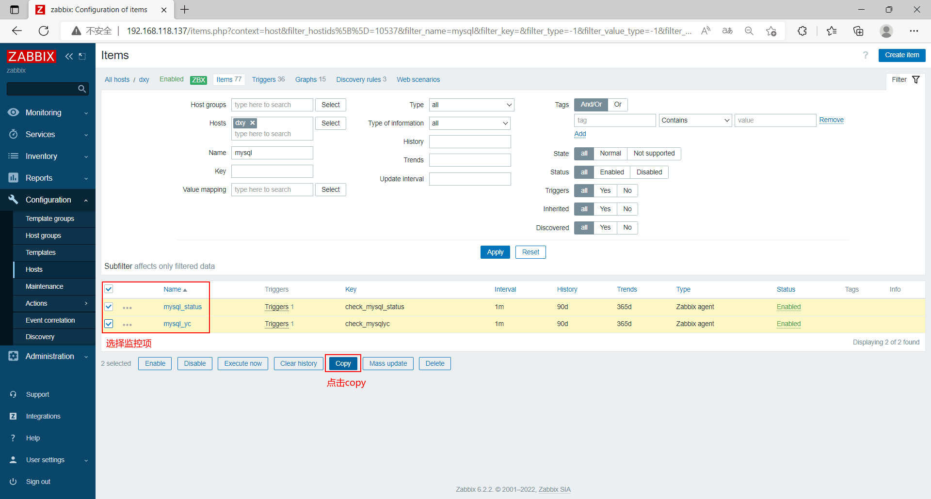Click the Sign out power icon
This screenshot has width=931, height=499.
point(13,482)
